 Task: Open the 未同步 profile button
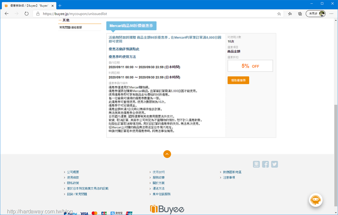[x=316, y=14]
